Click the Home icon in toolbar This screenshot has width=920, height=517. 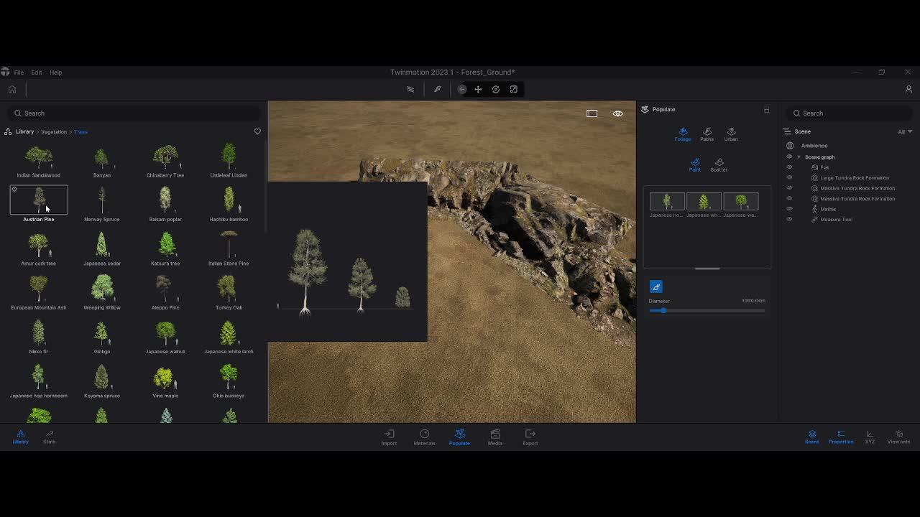click(12, 90)
